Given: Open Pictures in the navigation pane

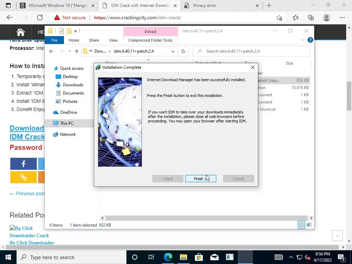Looking at the screenshot, I should click(66, 101).
